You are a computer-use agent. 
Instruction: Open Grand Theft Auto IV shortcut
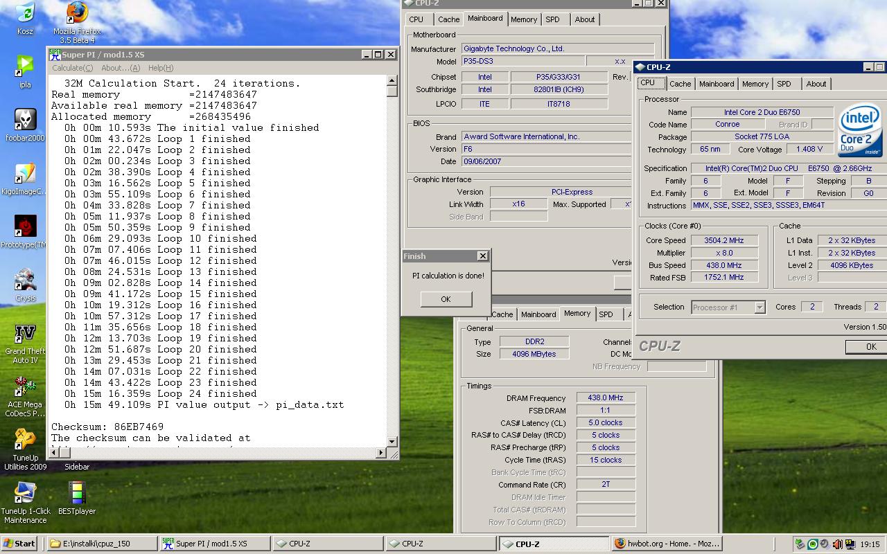pyautogui.click(x=25, y=343)
